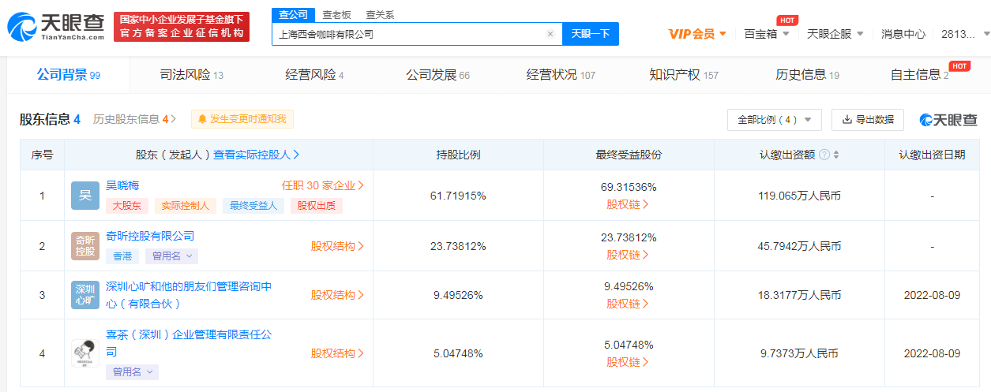991x392 pixels.
Task: Click the 认缴出资日期 column header
Action: pos(932,155)
